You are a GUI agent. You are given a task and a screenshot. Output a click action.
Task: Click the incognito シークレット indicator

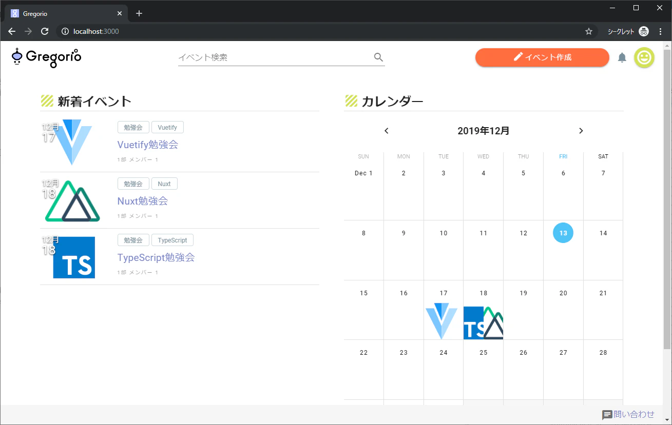(628, 31)
